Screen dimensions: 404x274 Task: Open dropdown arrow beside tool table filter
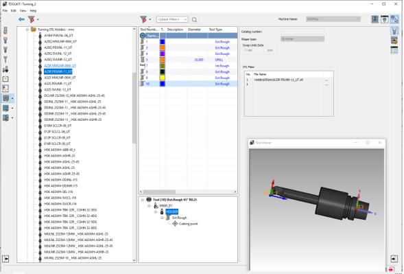coord(150,20)
